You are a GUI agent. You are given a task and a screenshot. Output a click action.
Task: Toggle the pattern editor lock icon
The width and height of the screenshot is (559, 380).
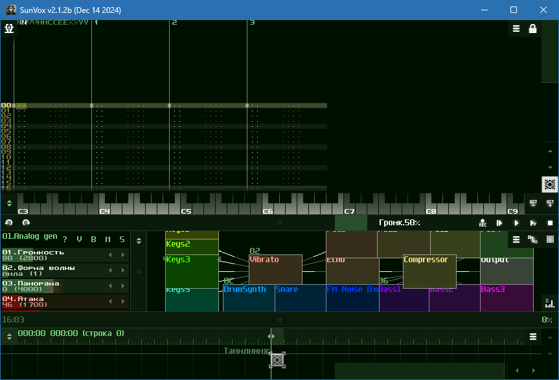[x=532, y=28]
